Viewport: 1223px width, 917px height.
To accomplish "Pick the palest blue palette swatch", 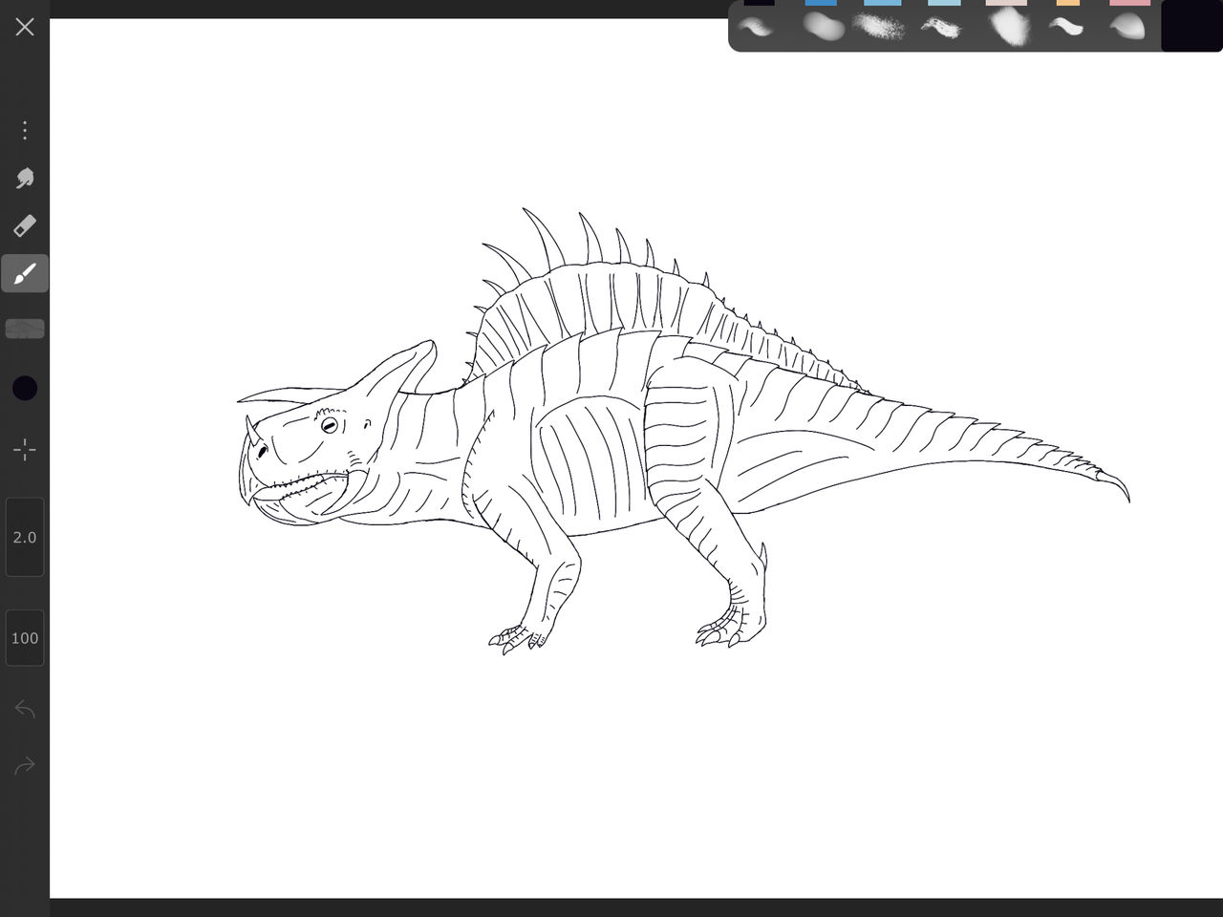I will (944, 3).
